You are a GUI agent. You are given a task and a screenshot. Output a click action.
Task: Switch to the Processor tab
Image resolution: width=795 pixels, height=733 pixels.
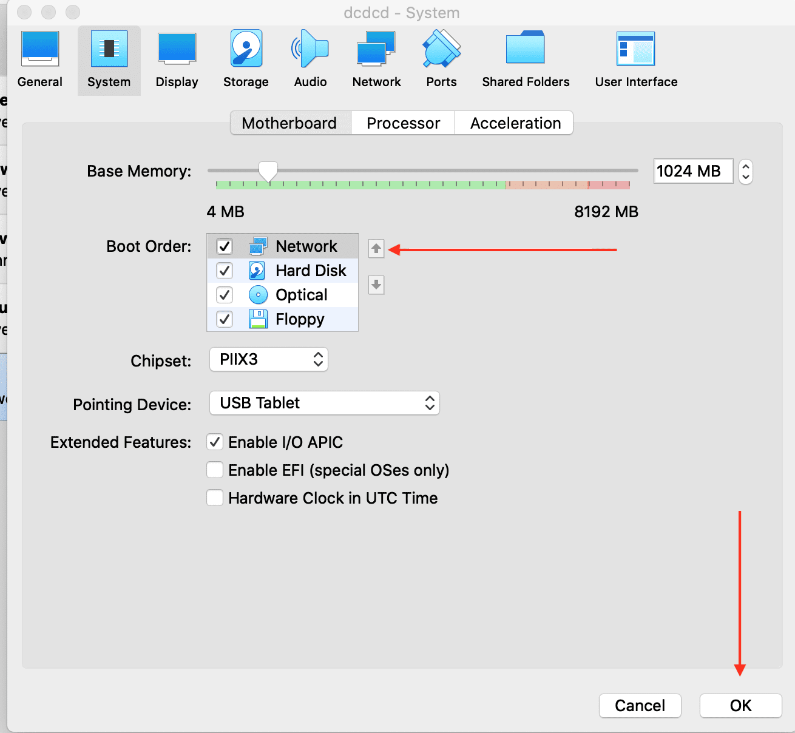pos(403,123)
